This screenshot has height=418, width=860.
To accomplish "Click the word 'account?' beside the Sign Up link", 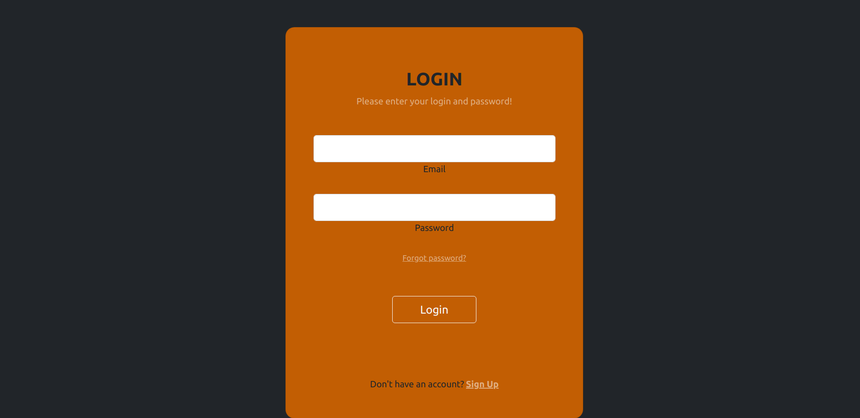I will point(446,384).
